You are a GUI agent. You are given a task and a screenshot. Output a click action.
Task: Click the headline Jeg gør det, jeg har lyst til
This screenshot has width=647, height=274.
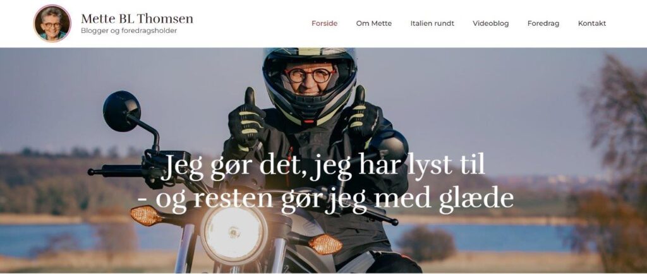[x=323, y=167]
